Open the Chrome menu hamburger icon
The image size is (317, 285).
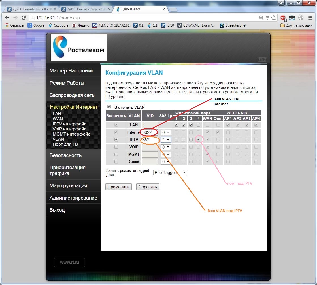click(310, 18)
